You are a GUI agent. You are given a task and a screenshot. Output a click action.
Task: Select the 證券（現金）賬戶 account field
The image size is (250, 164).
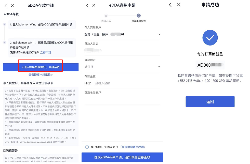tap(122, 34)
